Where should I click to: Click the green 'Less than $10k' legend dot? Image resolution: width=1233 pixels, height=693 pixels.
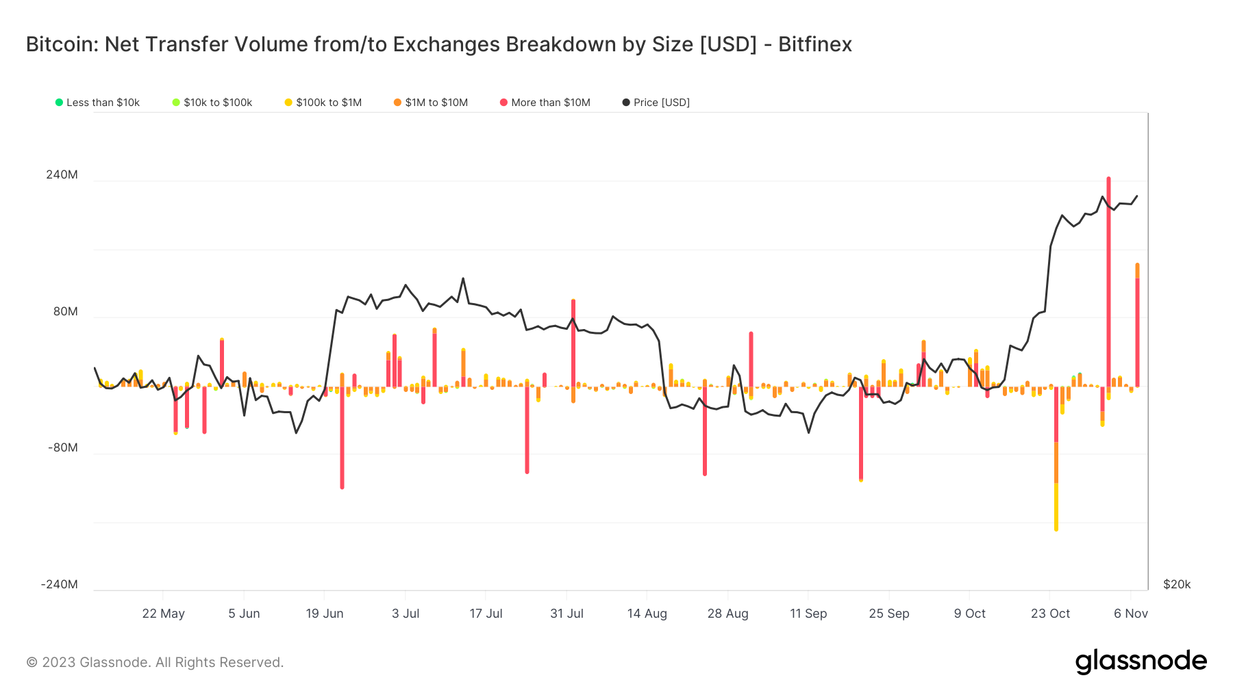(59, 103)
